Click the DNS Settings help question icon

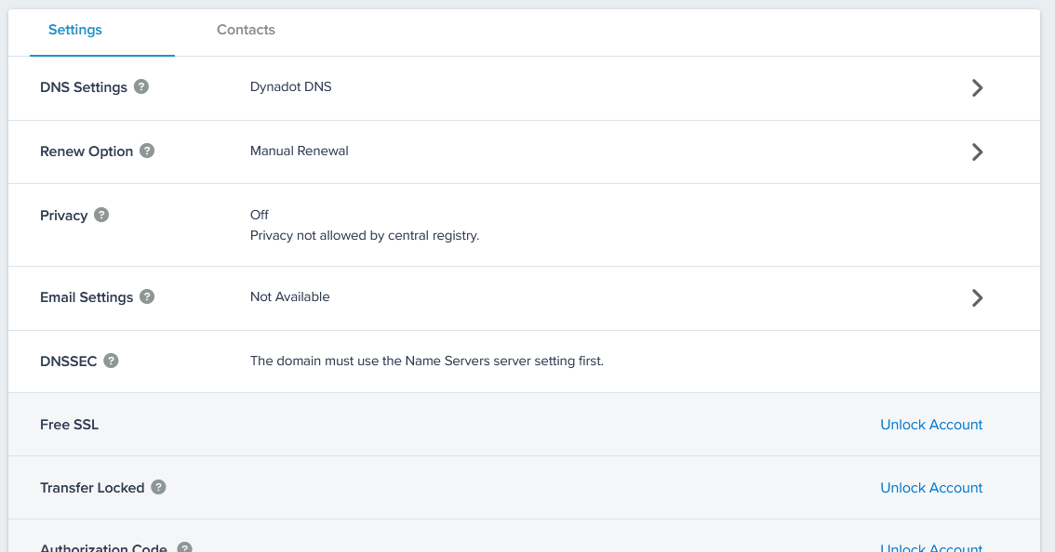[x=141, y=86]
